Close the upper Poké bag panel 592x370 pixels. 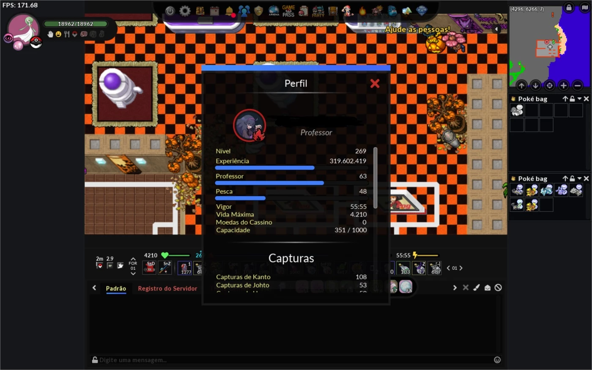(586, 99)
